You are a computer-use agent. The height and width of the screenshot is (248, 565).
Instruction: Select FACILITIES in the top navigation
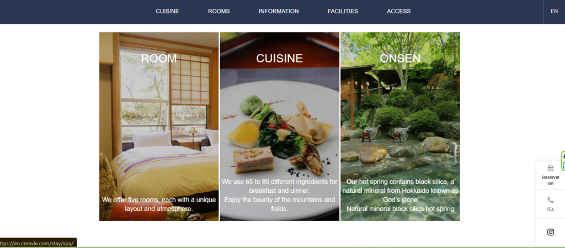343,11
